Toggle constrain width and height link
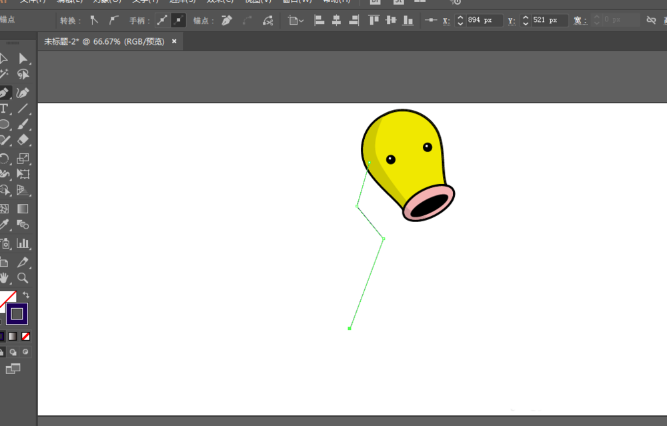The width and height of the screenshot is (667, 426). coord(652,21)
